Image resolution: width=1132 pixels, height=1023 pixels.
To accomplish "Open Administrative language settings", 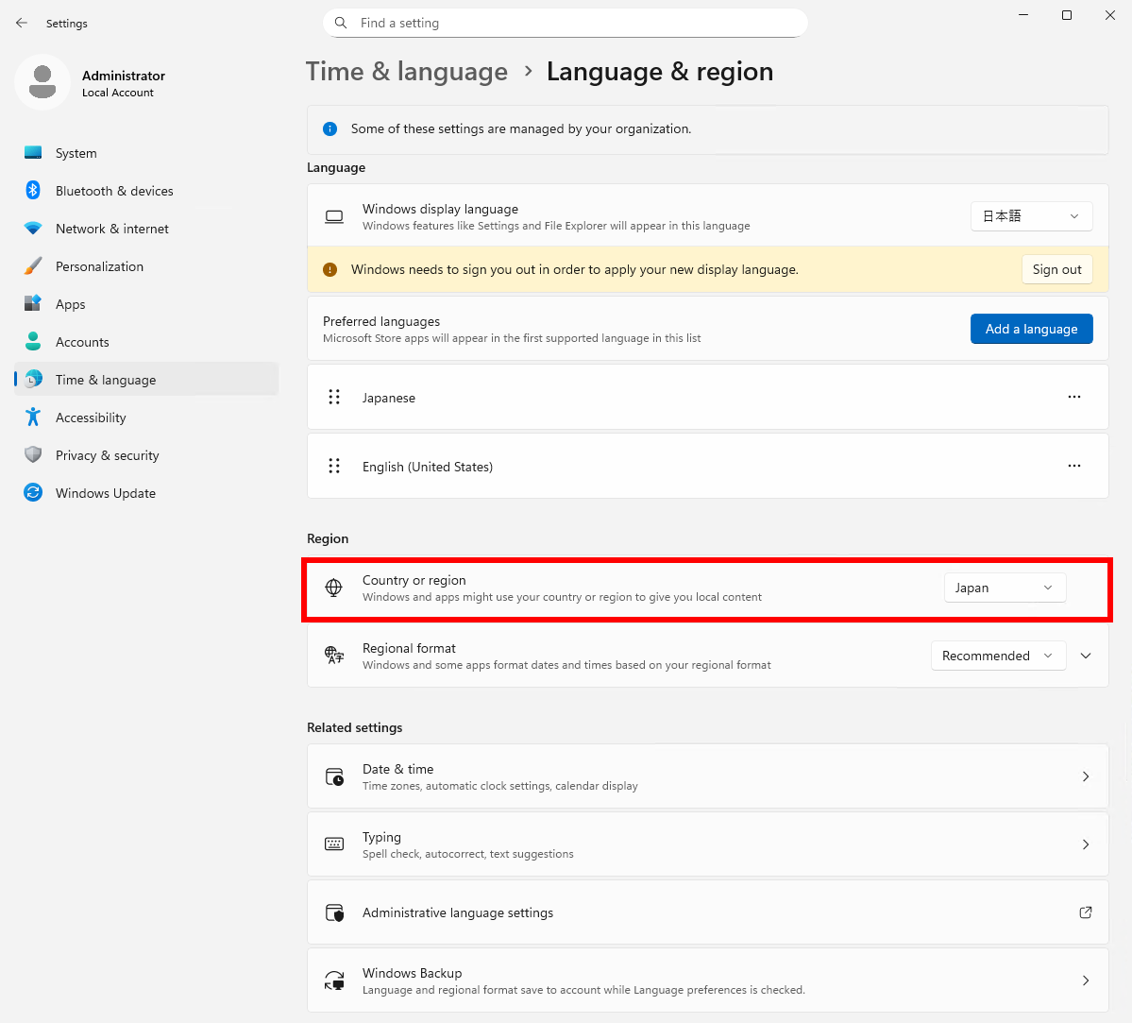I will click(x=707, y=912).
